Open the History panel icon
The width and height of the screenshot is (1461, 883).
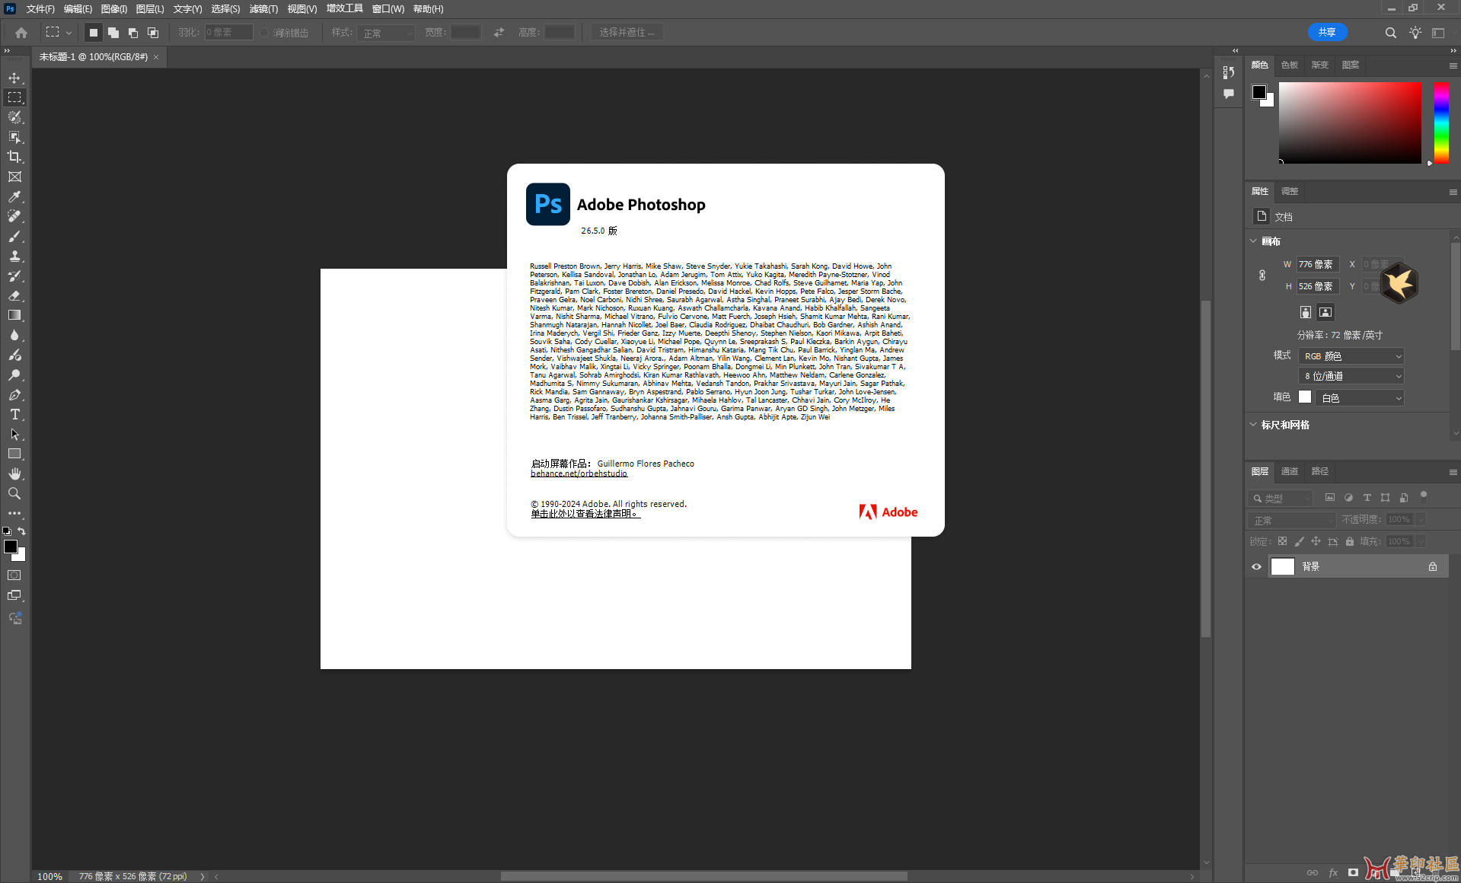1228,72
